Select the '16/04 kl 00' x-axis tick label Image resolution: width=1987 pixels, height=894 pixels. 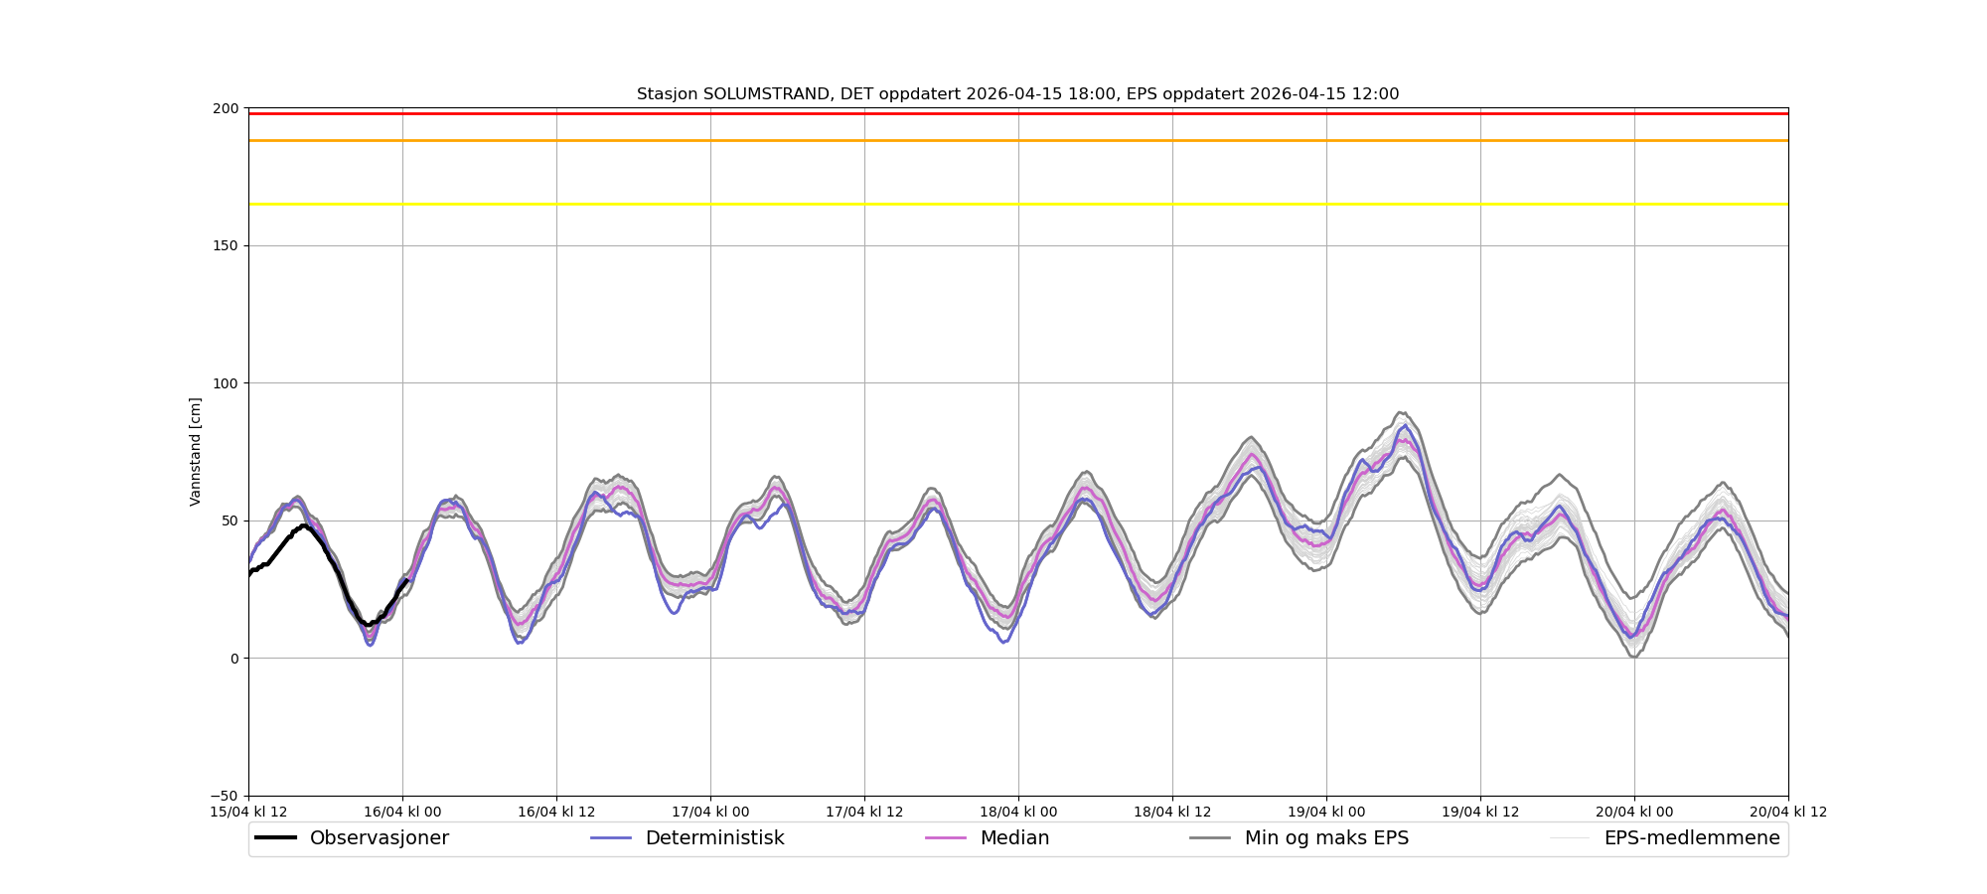pos(402,812)
